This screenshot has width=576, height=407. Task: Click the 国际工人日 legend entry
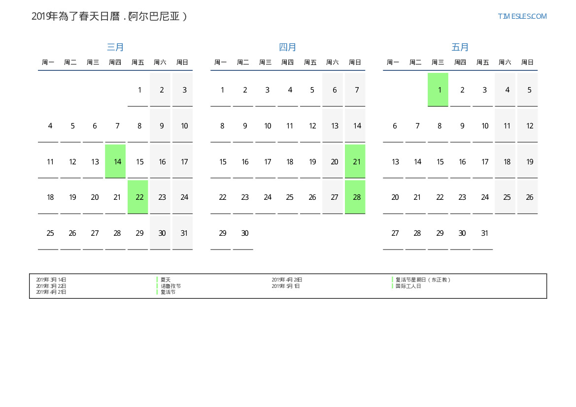click(x=408, y=286)
